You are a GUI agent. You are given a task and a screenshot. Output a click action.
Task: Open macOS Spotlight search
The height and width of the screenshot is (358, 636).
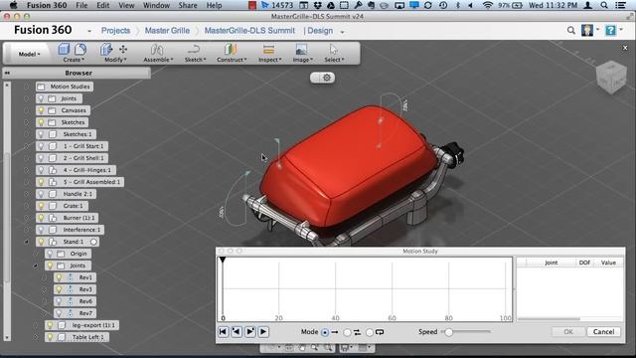[x=604, y=5]
